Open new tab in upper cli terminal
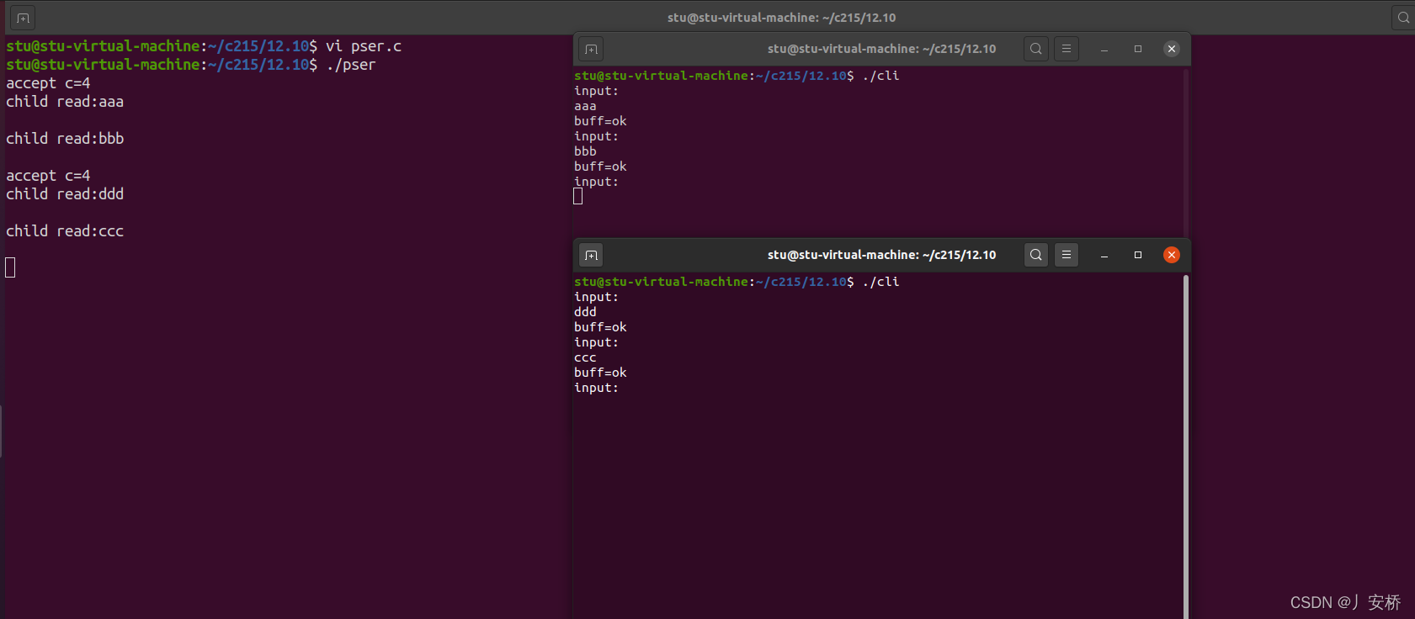The width and height of the screenshot is (1415, 619). point(592,49)
